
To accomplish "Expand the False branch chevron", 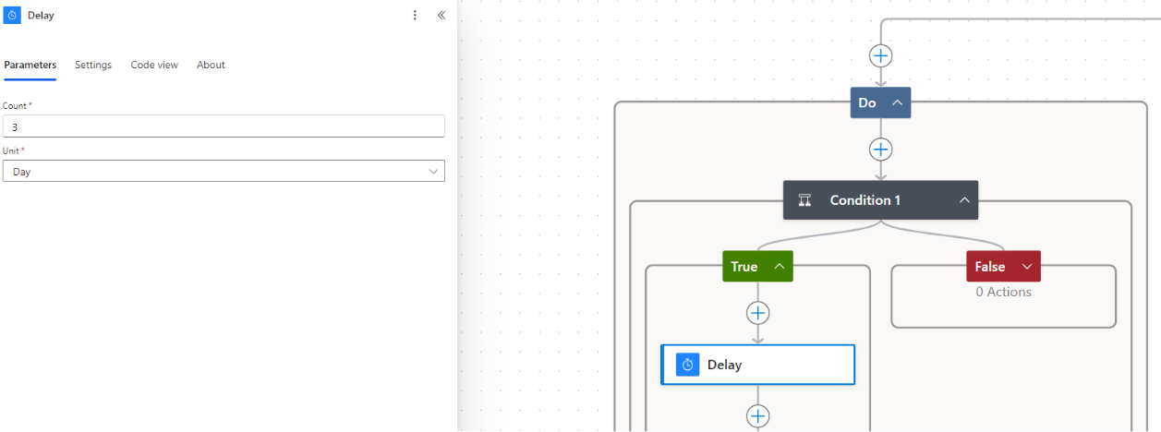I will click(1026, 267).
